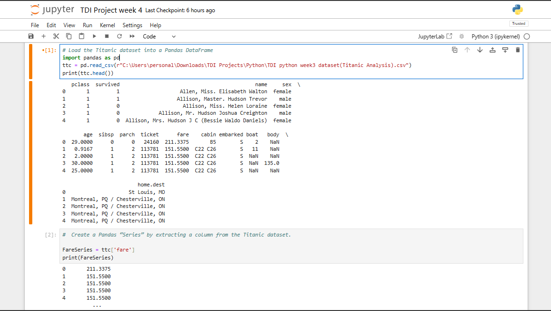The height and width of the screenshot is (311, 551).
Task: Restart kernel and run all cells
Action: coord(132,36)
